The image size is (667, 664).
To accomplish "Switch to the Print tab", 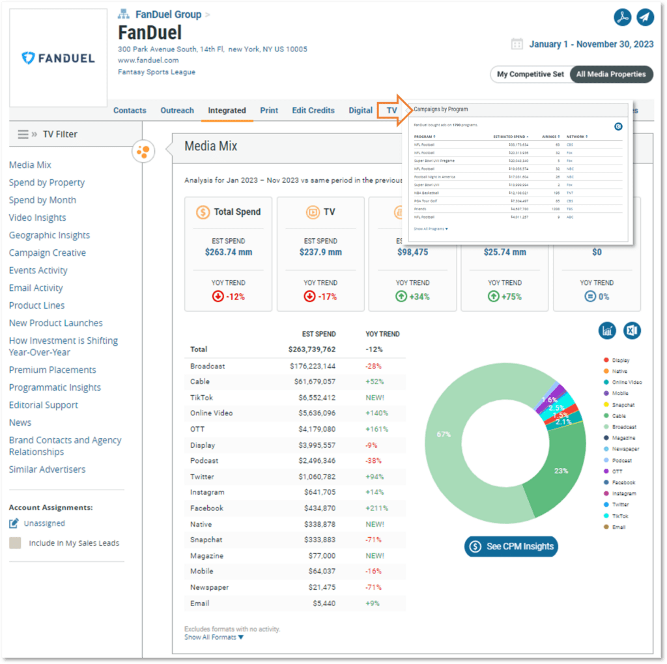I will (269, 111).
